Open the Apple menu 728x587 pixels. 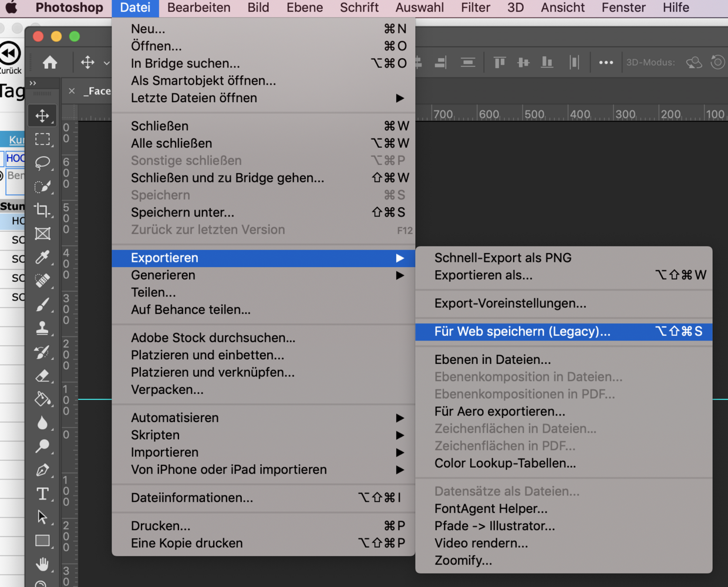(x=11, y=8)
